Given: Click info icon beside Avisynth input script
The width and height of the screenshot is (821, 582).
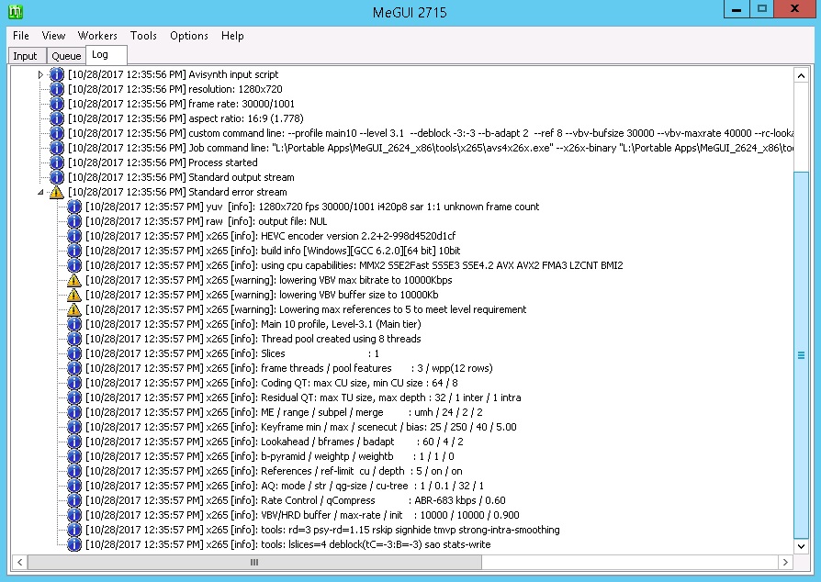Looking at the screenshot, I should click(57, 74).
